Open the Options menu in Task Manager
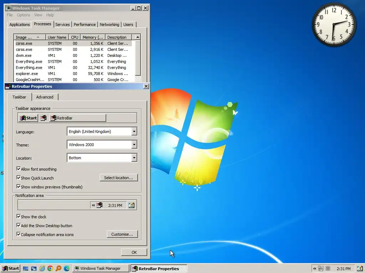 [x=23, y=15]
